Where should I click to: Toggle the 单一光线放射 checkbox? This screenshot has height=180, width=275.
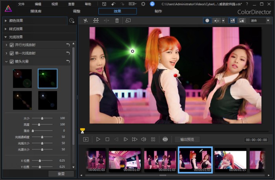click(x=11, y=53)
